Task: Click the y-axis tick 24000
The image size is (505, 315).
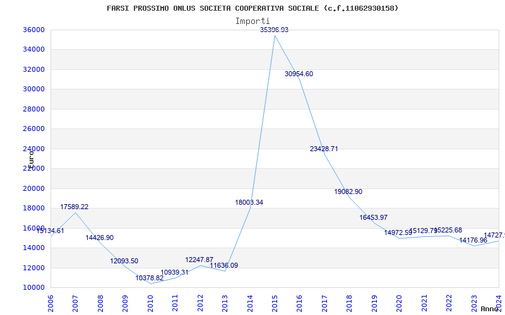Action: [33, 149]
